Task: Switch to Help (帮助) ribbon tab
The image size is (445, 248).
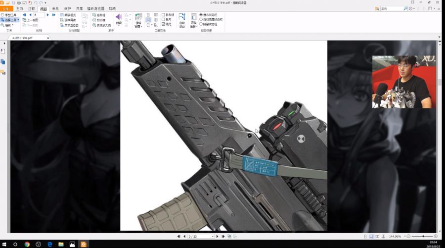Action: click(x=112, y=9)
